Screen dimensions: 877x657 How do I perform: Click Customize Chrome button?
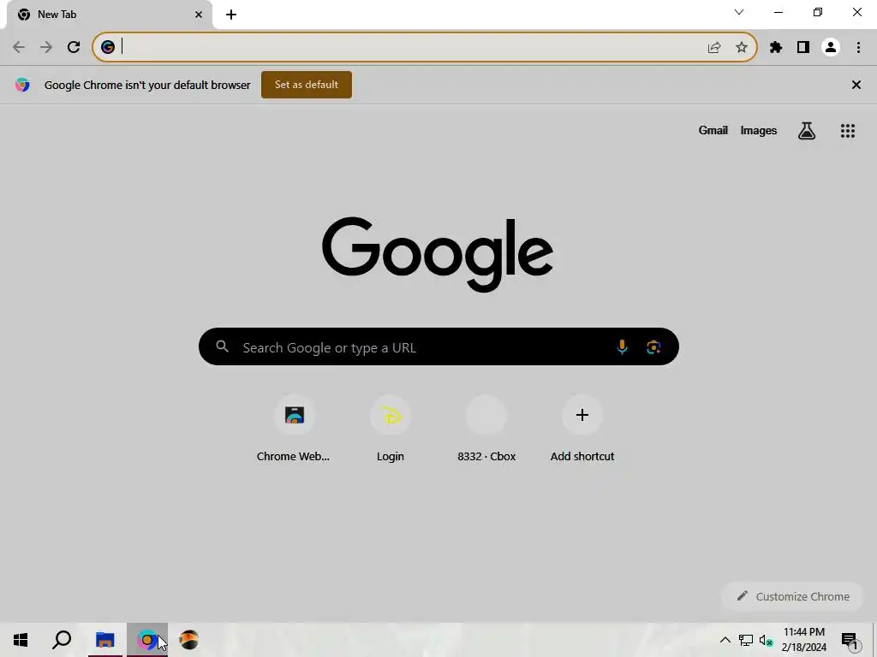tap(793, 596)
